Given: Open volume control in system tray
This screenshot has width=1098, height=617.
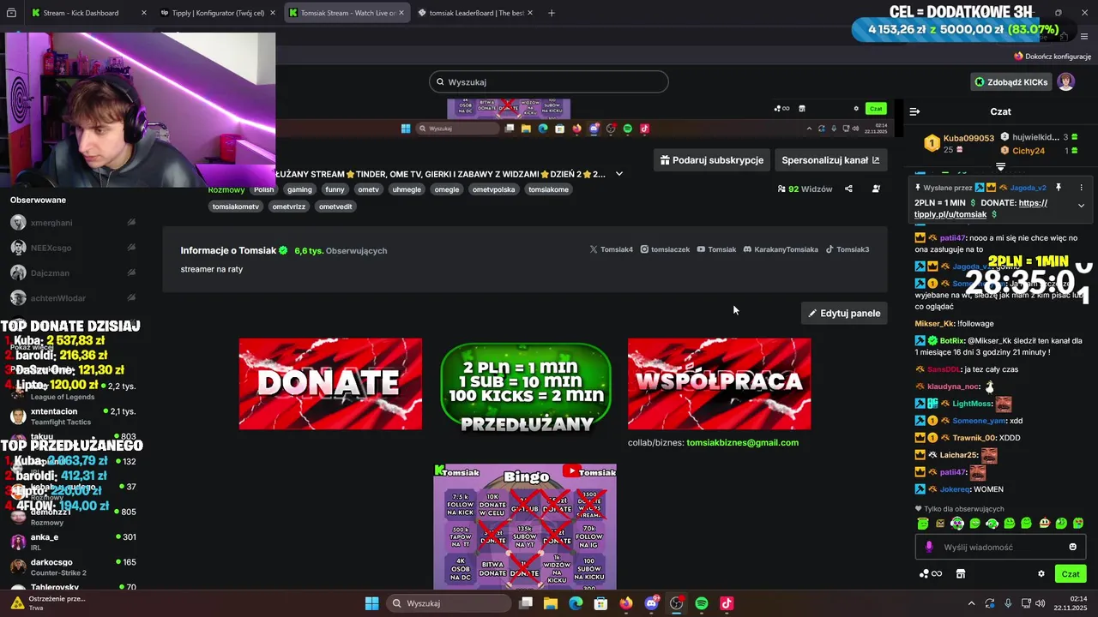Looking at the screenshot, I should click(1041, 603).
